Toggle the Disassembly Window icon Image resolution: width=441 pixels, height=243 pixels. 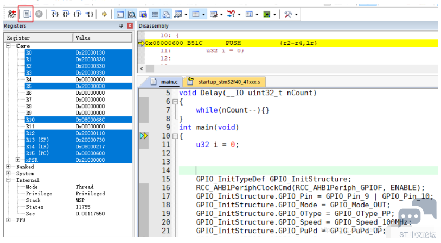[x=132, y=14]
